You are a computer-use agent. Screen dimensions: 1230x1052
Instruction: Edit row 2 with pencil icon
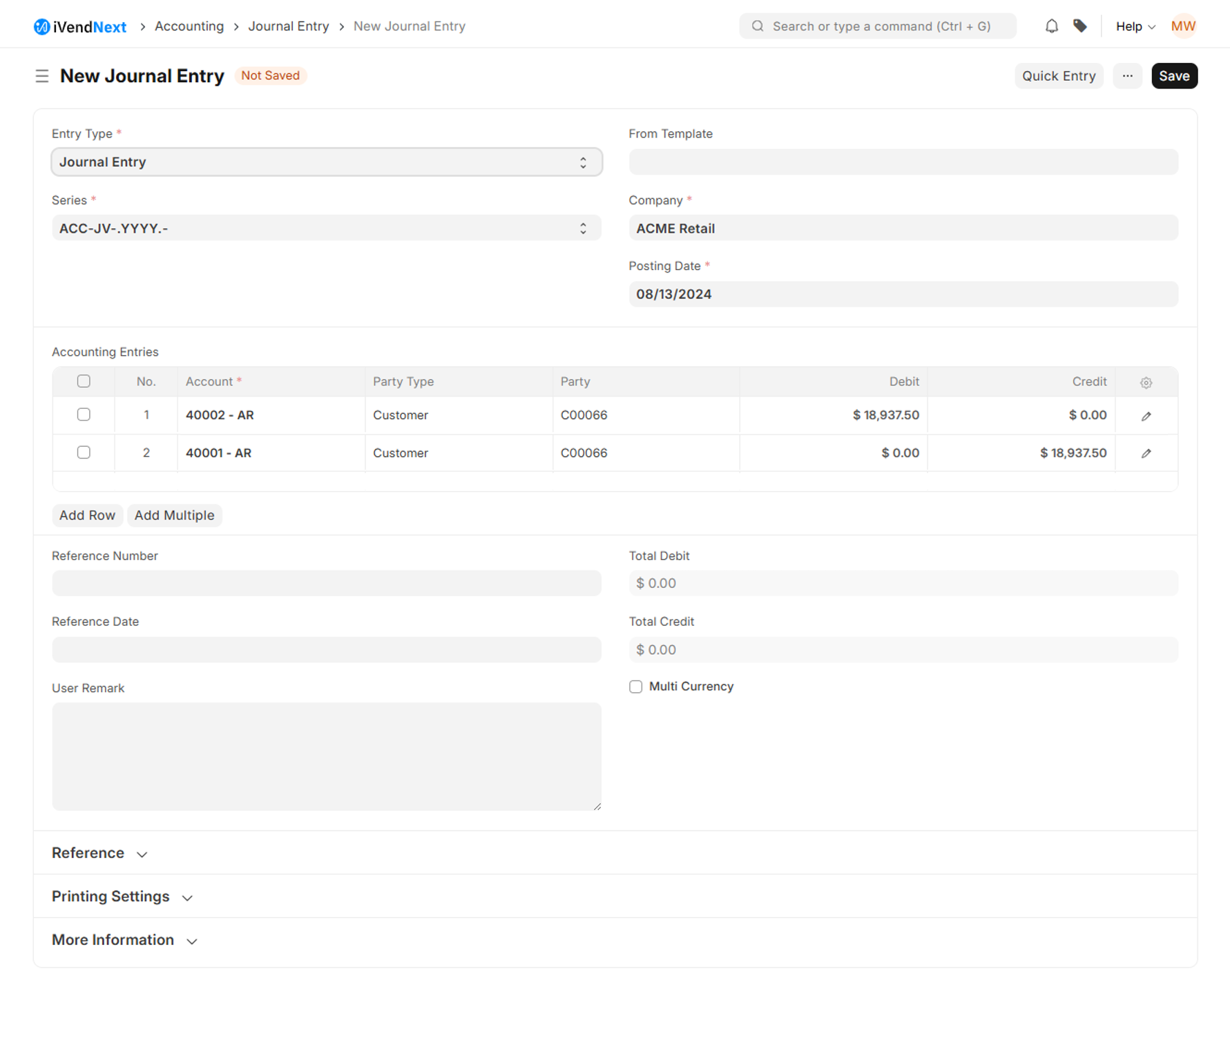[1146, 453]
